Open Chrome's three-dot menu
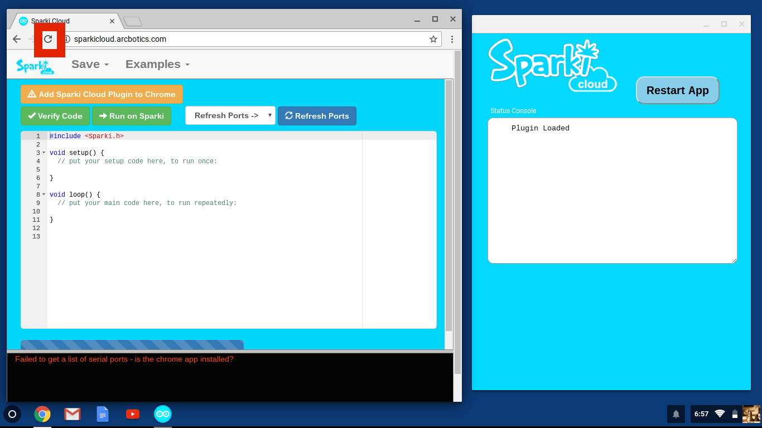 point(452,39)
